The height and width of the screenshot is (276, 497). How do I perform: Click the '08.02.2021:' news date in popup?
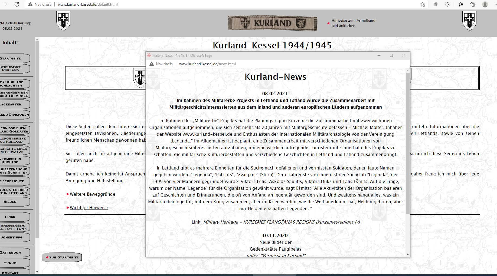click(275, 94)
